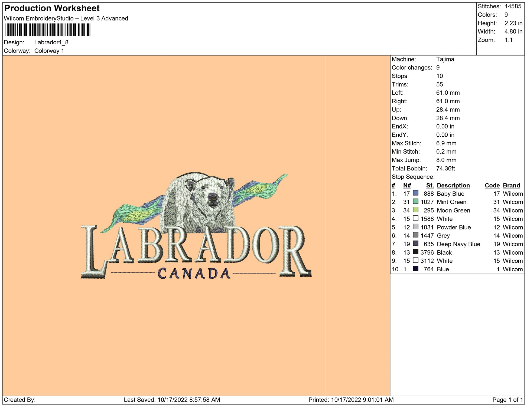Click the Brand column header
This screenshot has height=405, width=527.
coord(511,185)
